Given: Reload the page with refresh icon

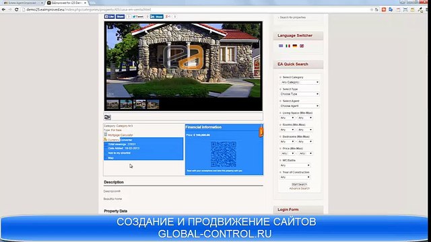Looking at the screenshot, I should pos(16,9).
